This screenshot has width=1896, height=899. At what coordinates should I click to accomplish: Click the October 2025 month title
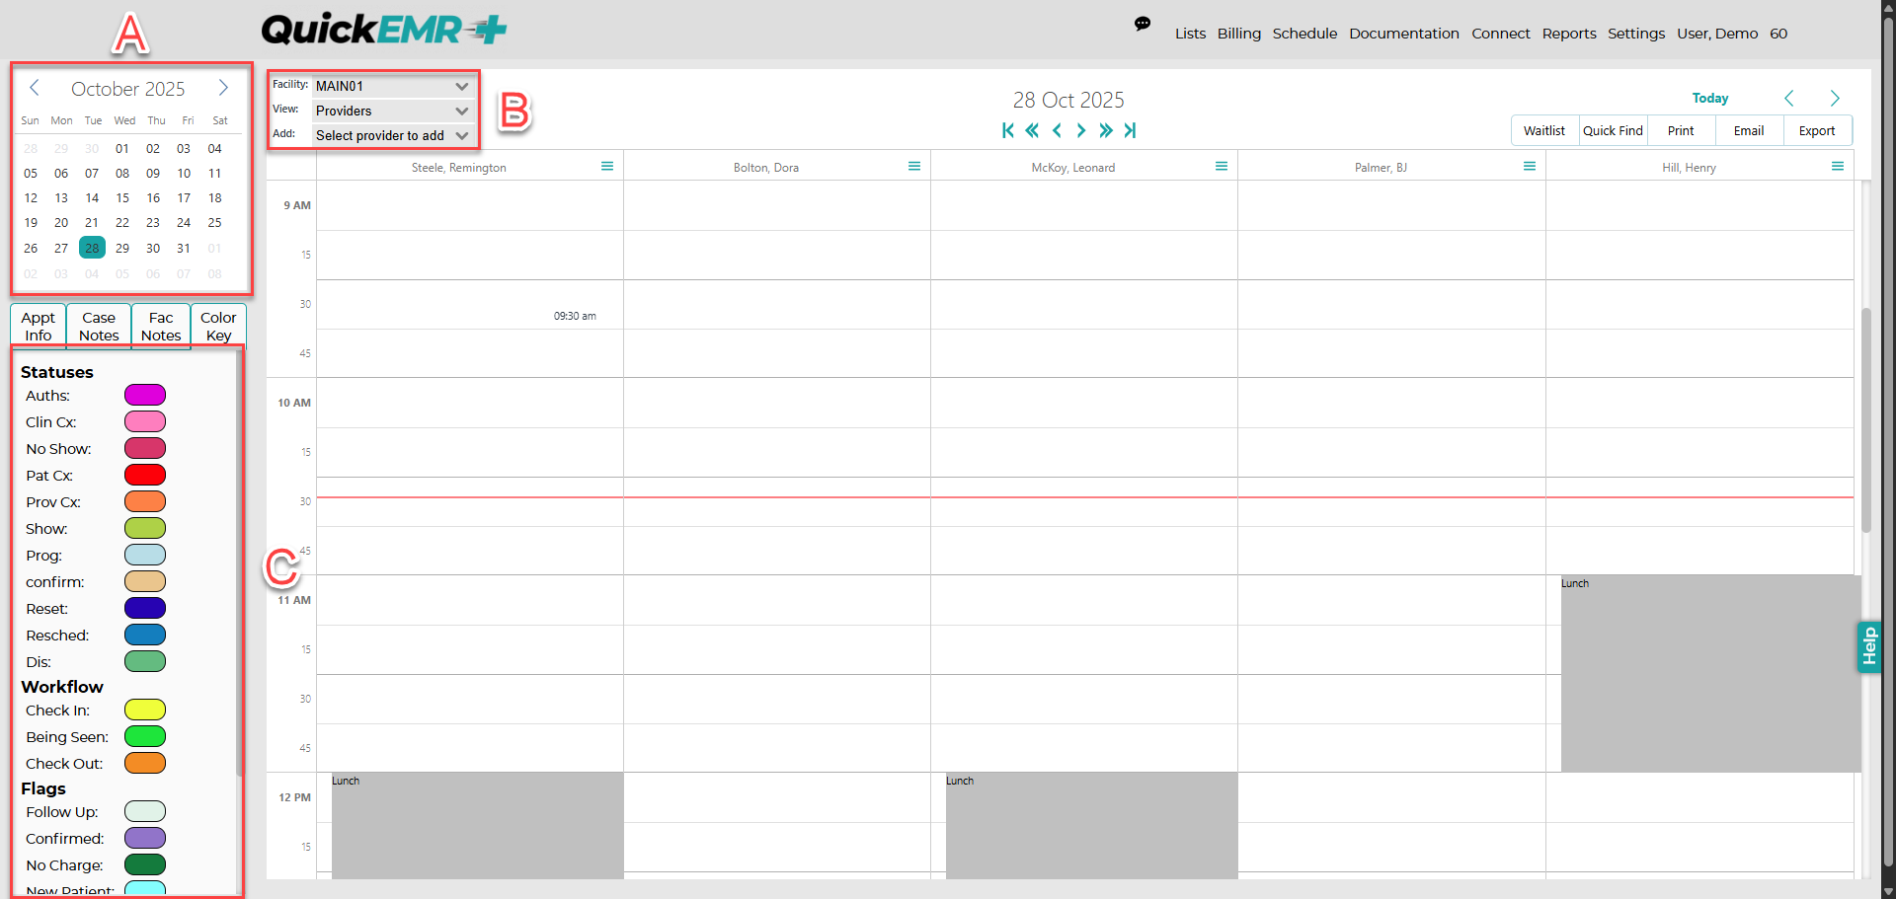point(128,89)
